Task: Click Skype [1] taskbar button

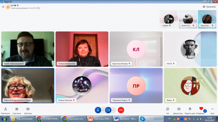Action: pos(151,119)
